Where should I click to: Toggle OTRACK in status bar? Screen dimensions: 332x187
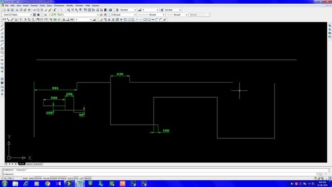click(x=62, y=178)
